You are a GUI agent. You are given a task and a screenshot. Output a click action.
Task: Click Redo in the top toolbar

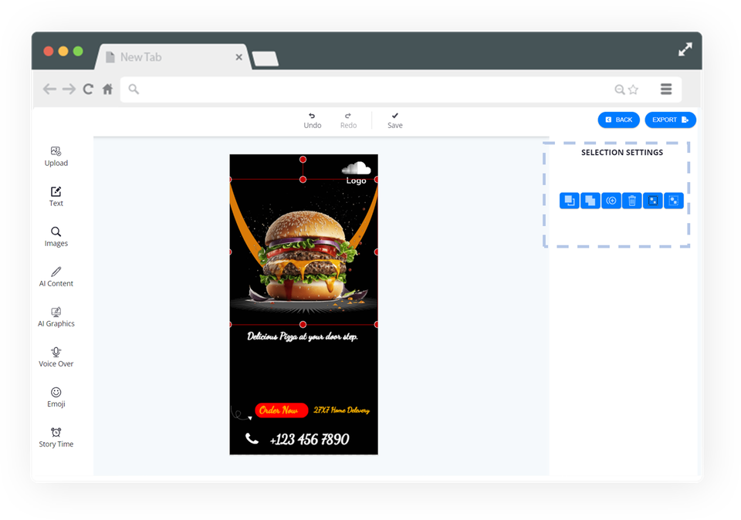pyautogui.click(x=348, y=121)
